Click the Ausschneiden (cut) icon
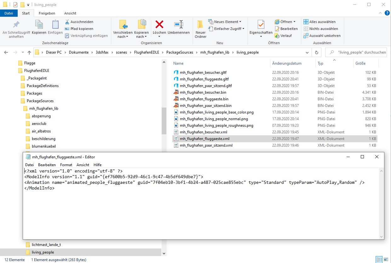The width and height of the screenshot is (391, 263). tap(66, 21)
